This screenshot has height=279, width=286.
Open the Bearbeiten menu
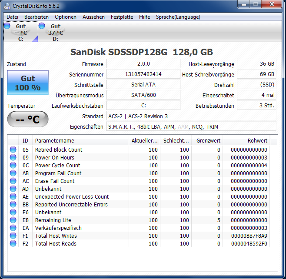pos(37,17)
